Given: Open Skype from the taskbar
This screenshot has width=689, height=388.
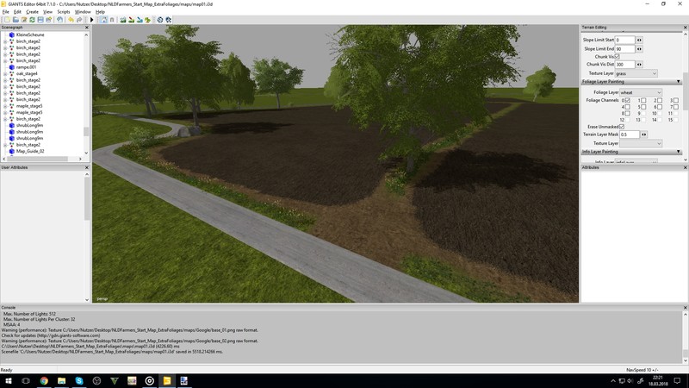Looking at the screenshot, I should (x=79, y=380).
